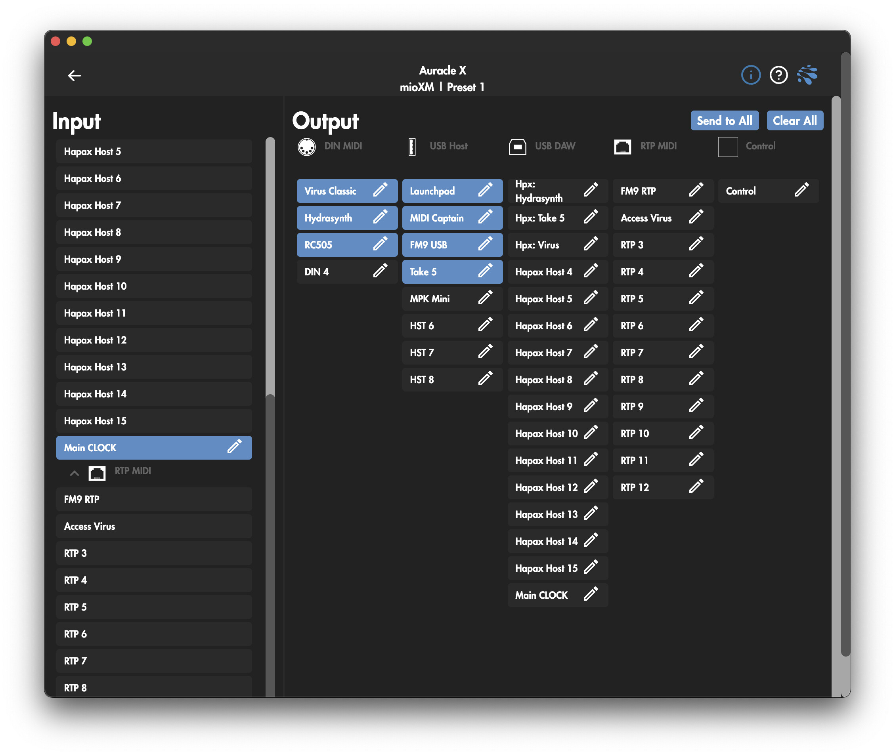Collapse the RTP MIDI input section
The image size is (895, 756).
click(x=74, y=473)
